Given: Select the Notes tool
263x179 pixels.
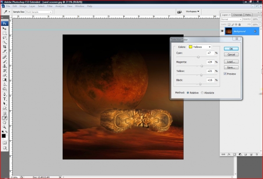Looking at the screenshot, I should (4, 114).
